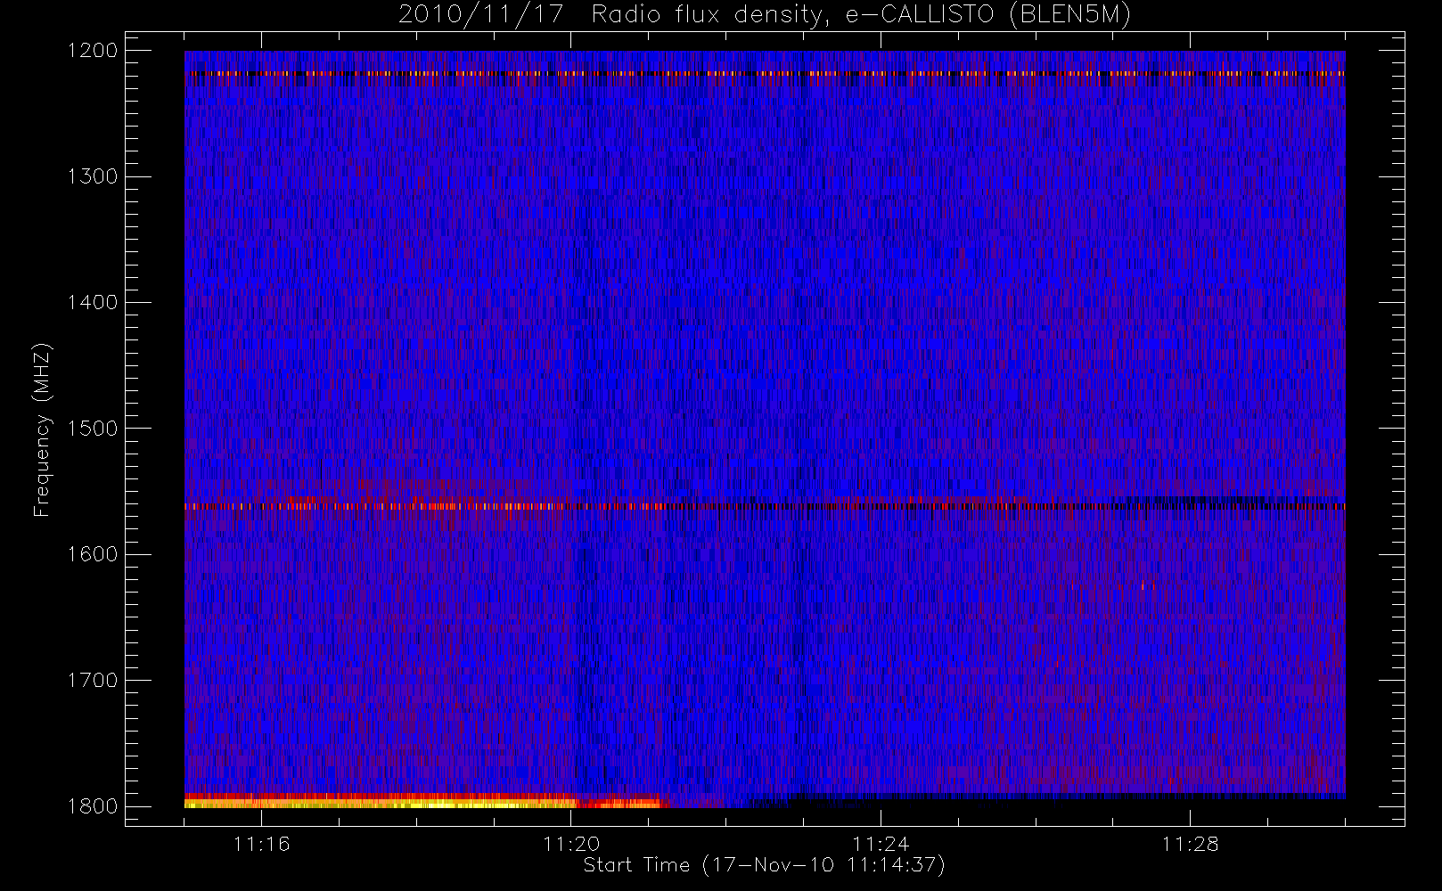Viewport: 1442px width, 891px height.
Task: Click the 11:16 time tick label
Action: point(261,844)
